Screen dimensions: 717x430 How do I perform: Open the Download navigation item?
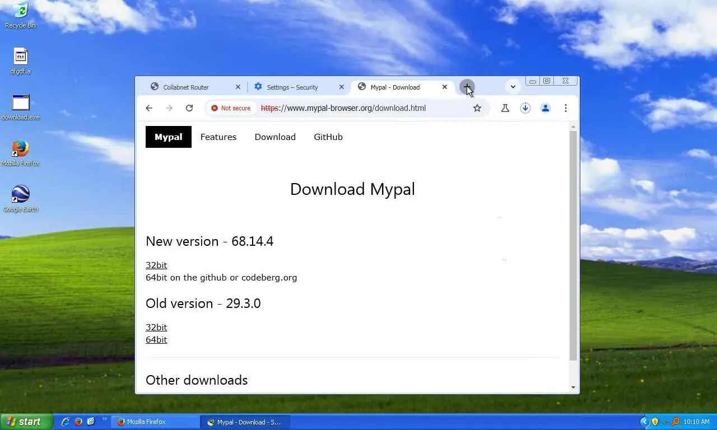275,137
